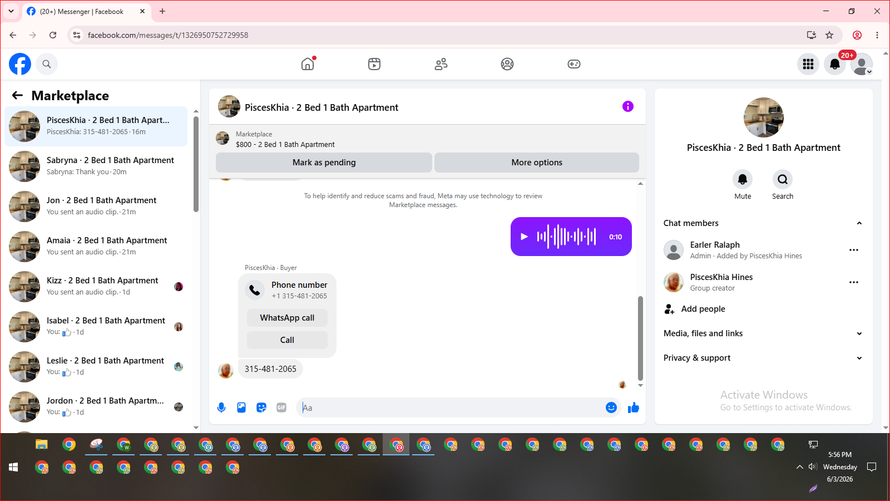Open the Video (Reels) tab icon
Image resolution: width=890 pixels, height=501 pixels.
click(x=374, y=64)
